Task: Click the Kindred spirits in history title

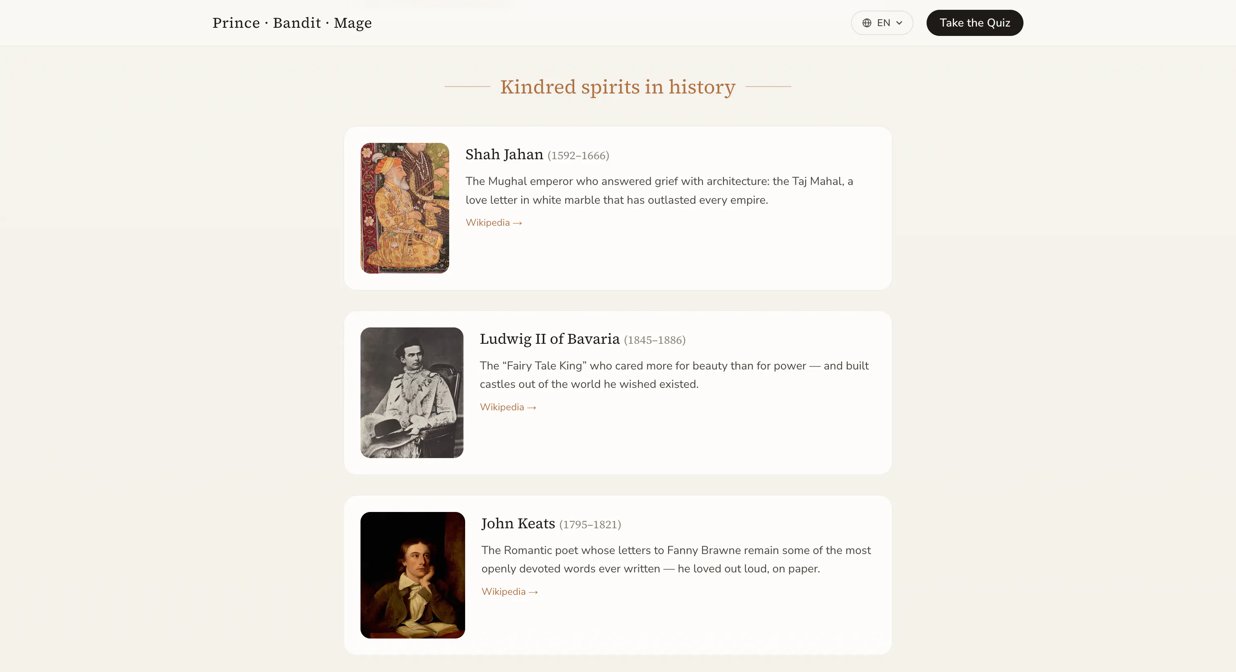Action: pyautogui.click(x=618, y=87)
